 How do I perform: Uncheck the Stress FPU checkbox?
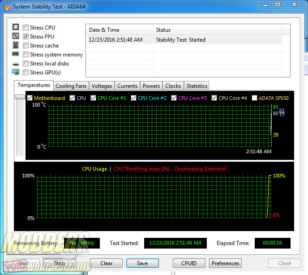coord(26,37)
